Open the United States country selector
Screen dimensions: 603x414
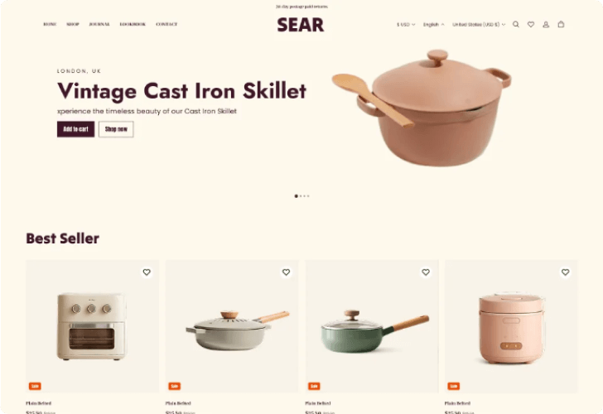pos(479,24)
